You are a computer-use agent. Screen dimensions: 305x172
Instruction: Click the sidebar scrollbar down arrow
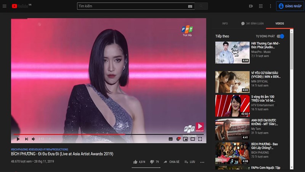[291, 167]
